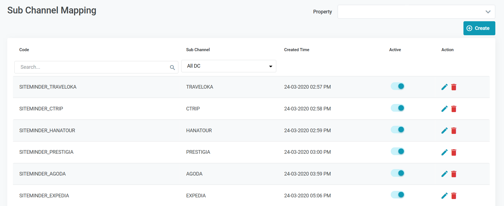Viewport: 504px width, 206px height.
Task: Click the search magnifier icon in Code filter
Action: coord(172,67)
